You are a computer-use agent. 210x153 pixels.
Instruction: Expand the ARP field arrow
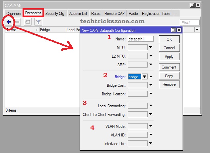151,65
